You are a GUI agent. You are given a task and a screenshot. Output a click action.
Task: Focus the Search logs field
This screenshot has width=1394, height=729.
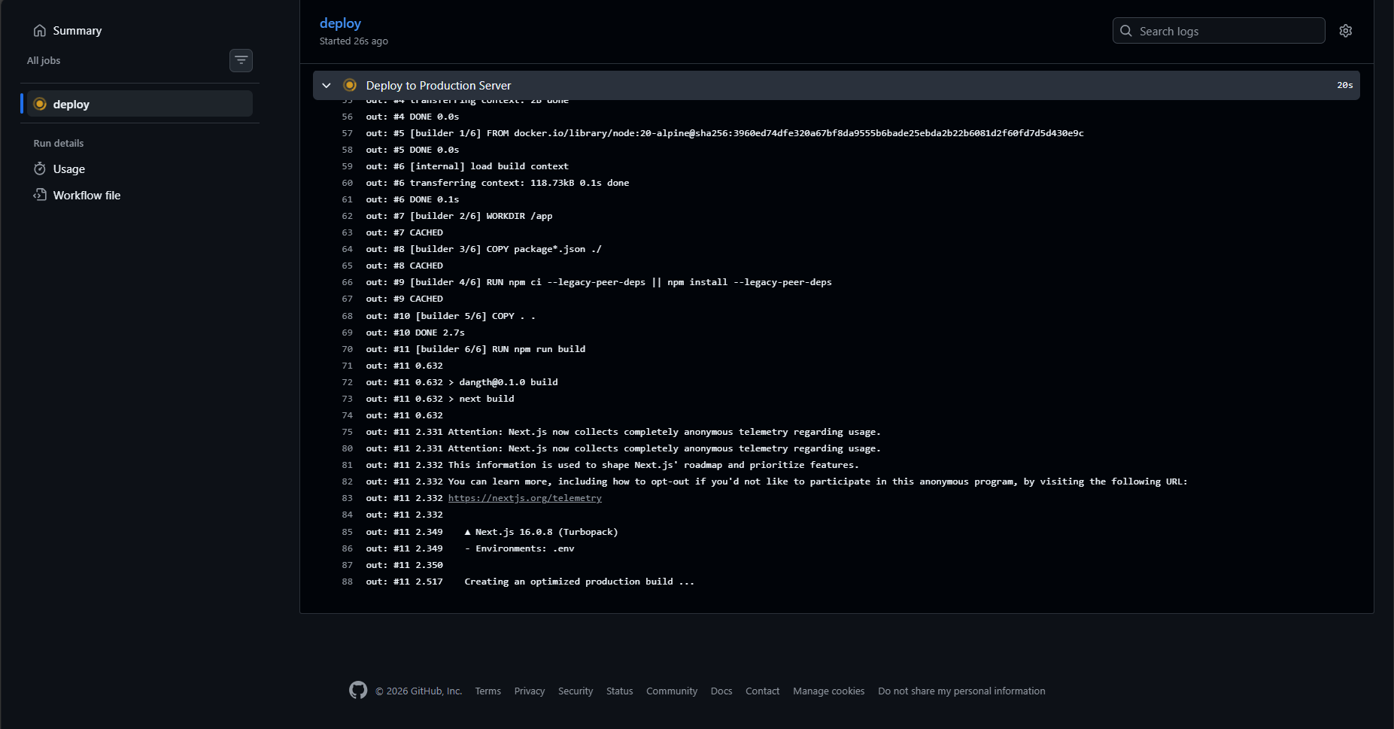click(1226, 31)
